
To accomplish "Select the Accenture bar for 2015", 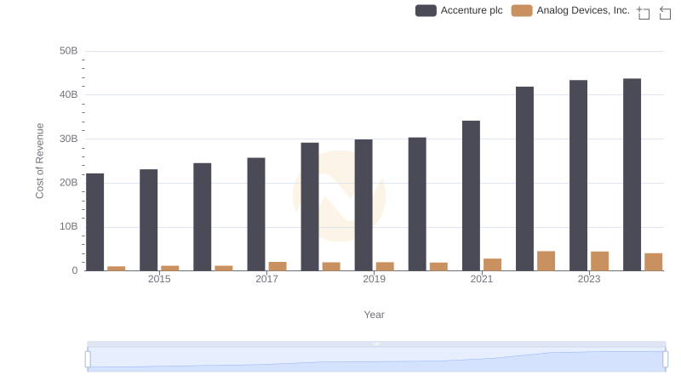I will click(148, 220).
